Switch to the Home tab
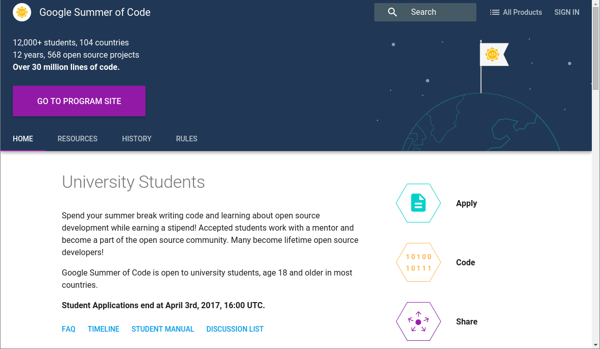This screenshot has width=600, height=349. coord(23,139)
